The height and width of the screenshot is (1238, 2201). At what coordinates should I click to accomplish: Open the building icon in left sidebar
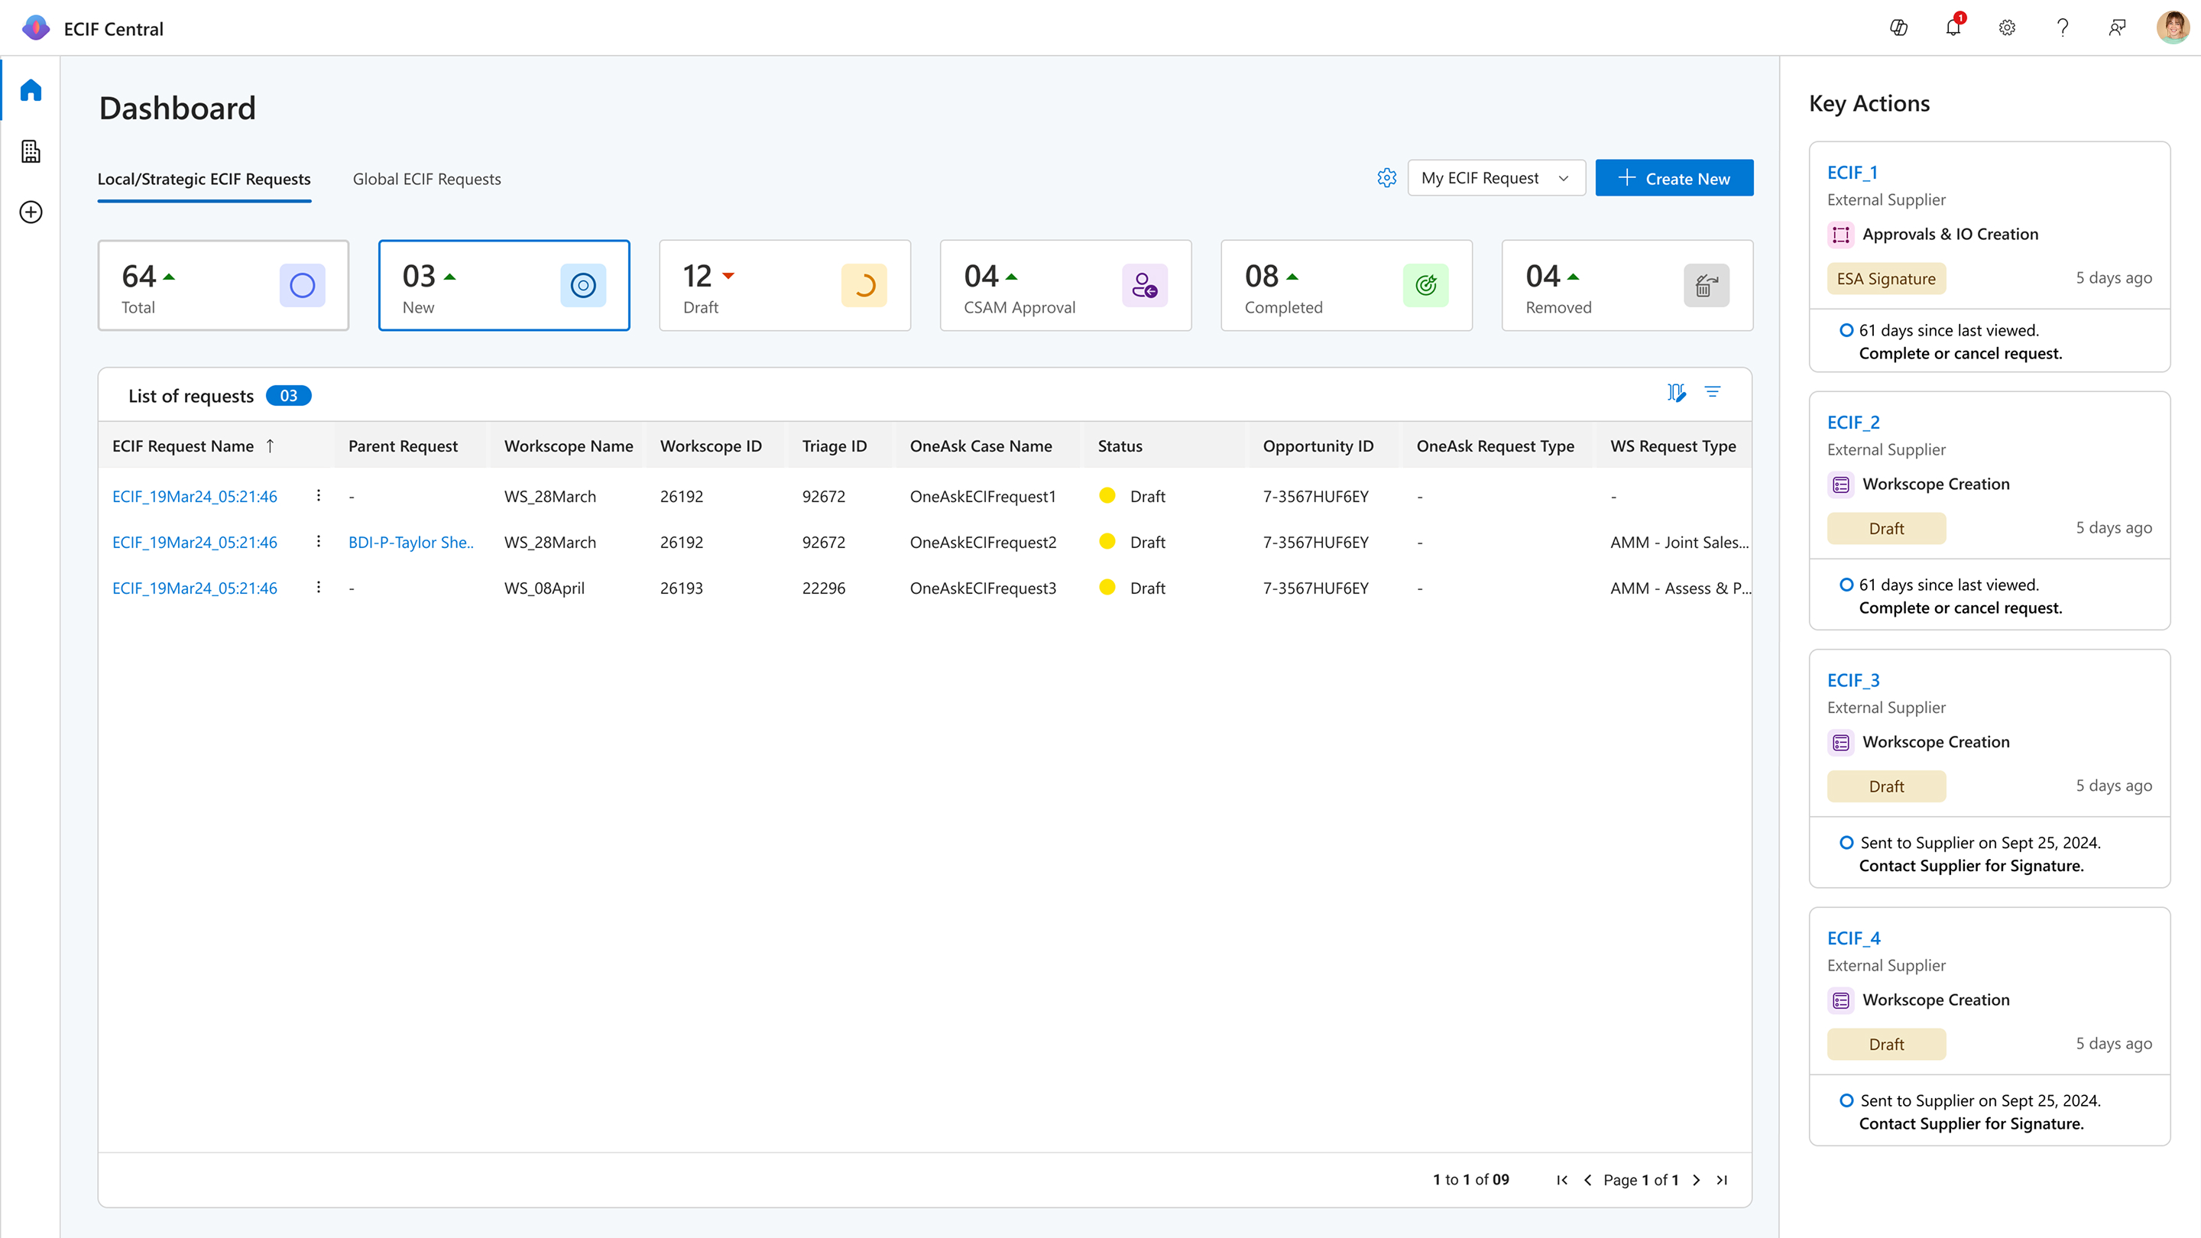[31, 151]
